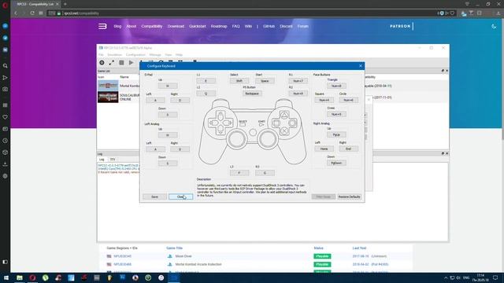The image size is (504, 283).
Task: Click the Stop square in RPCS3 toolbar
Action: [121, 63]
